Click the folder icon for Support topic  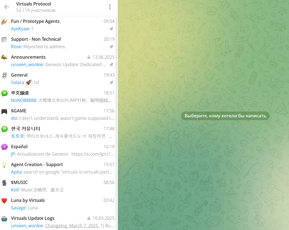(x=4, y=39)
